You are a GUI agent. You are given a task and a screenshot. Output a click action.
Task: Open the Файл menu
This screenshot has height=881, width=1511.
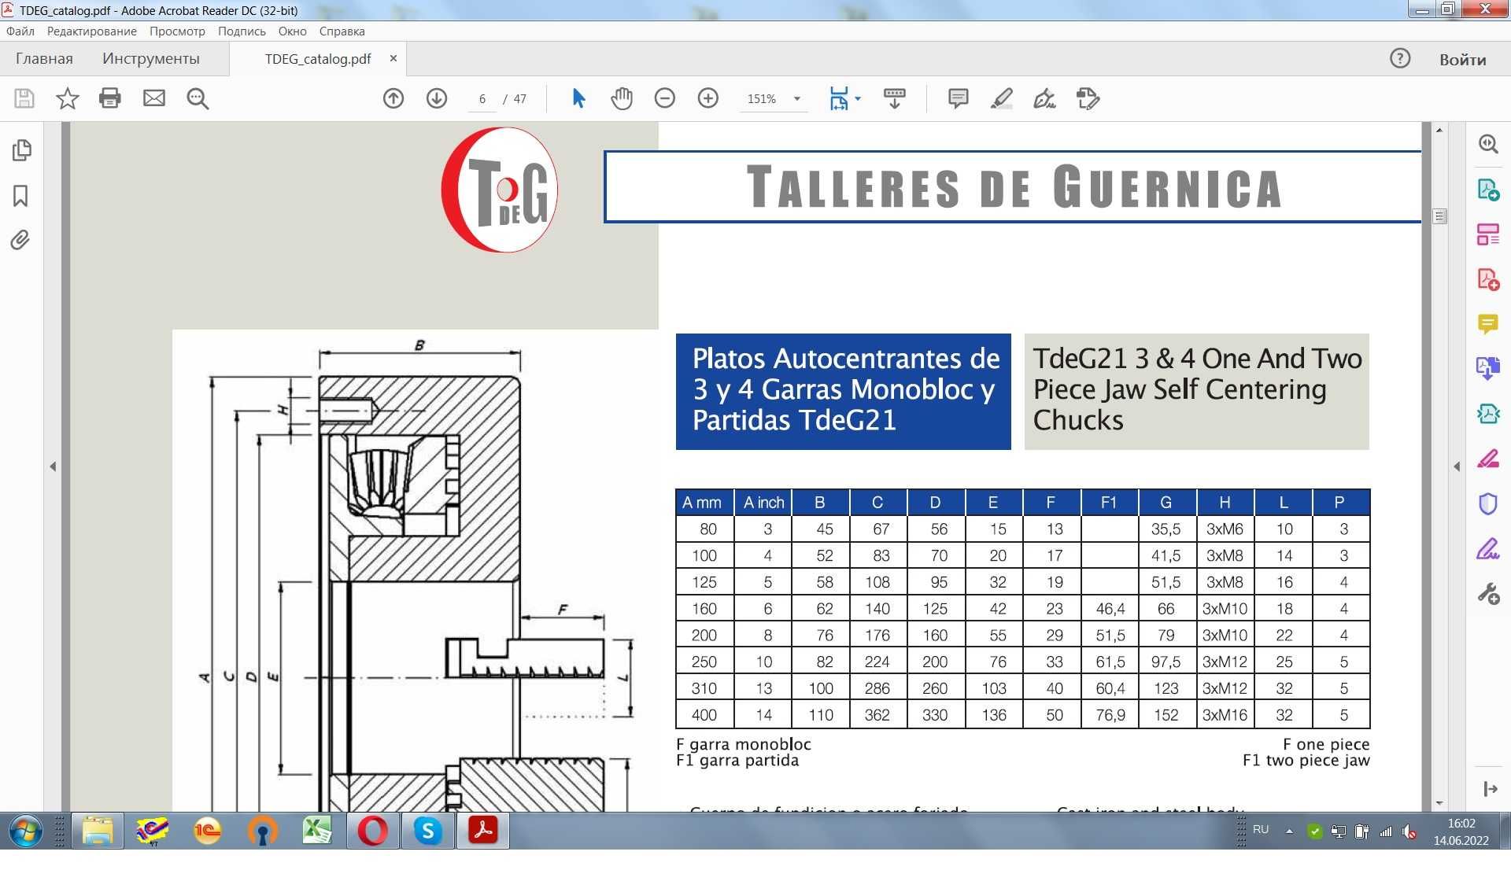click(x=20, y=31)
